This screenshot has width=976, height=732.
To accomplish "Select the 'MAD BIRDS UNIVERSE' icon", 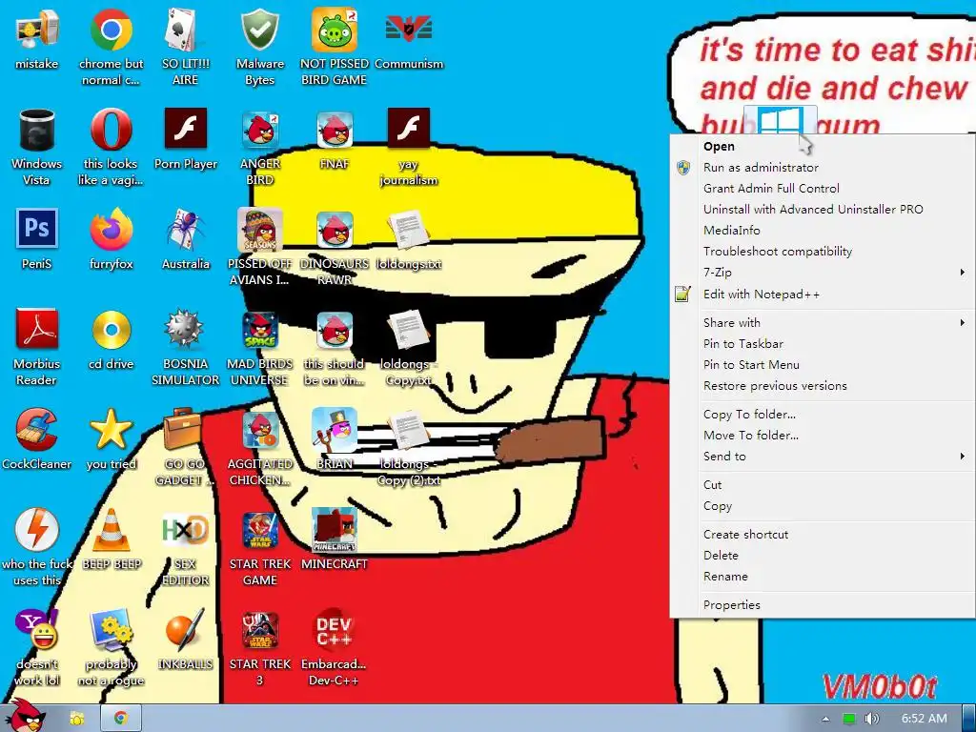I will pyautogui.click(x=259, y=330).
